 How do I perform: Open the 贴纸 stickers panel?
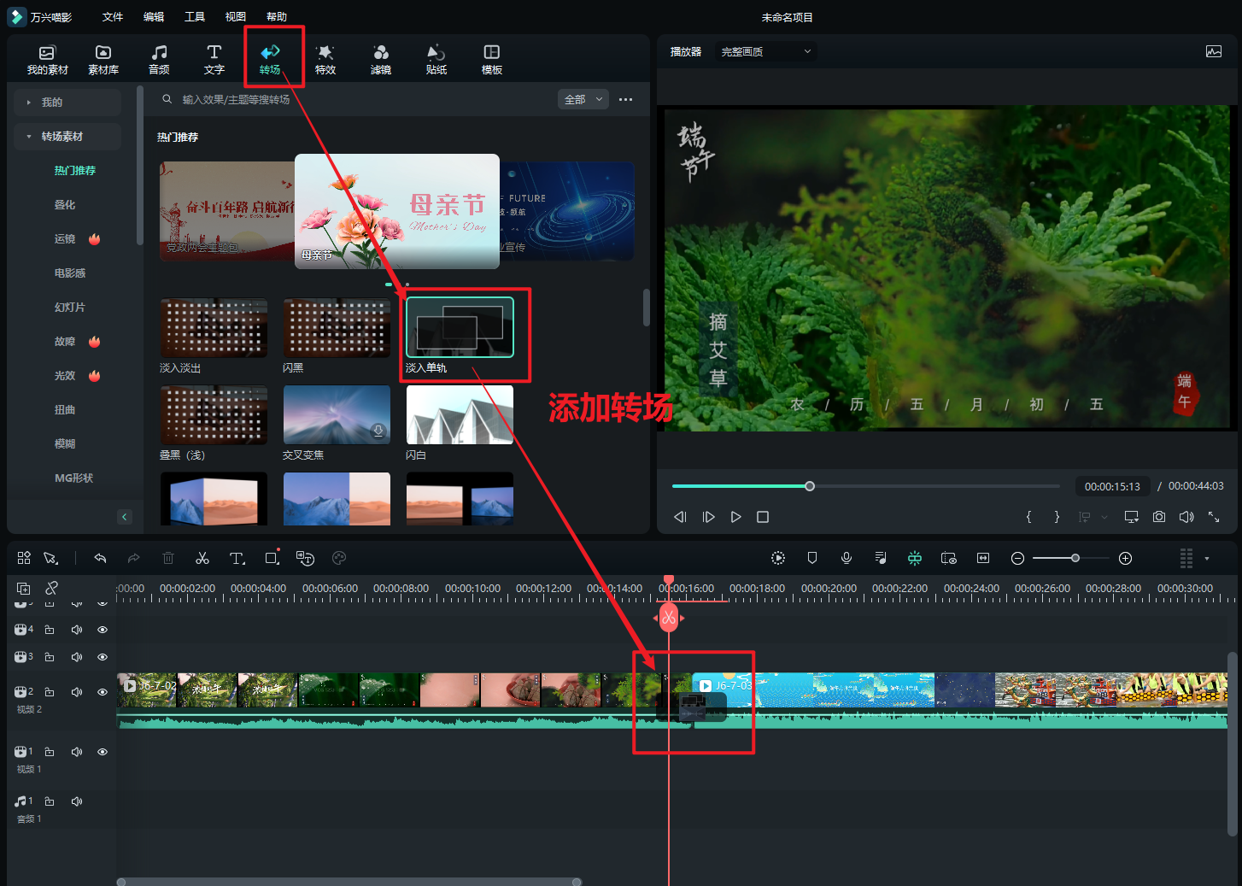click(x=436, y=59)
